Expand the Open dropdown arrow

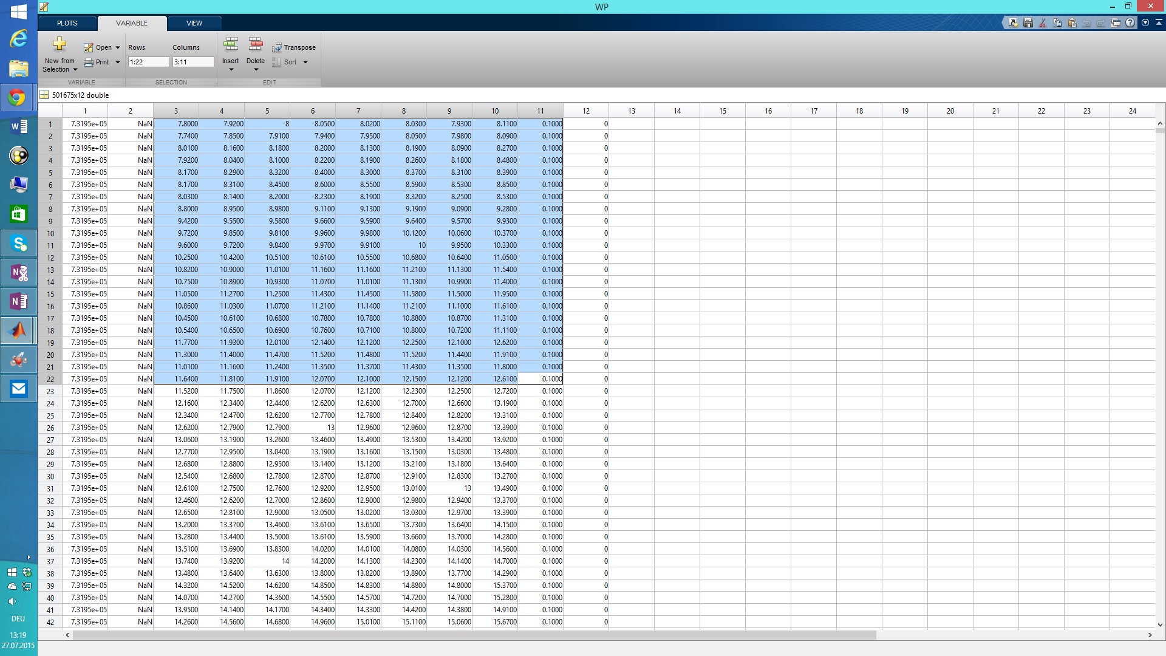118,47
